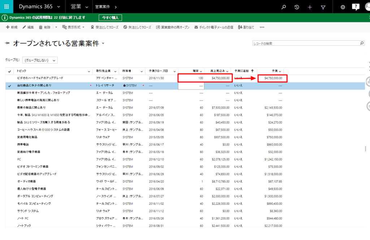Viewport: 370px width, 240px height.
Task: Sort by the 予測 column header
Action: [275, 71]
